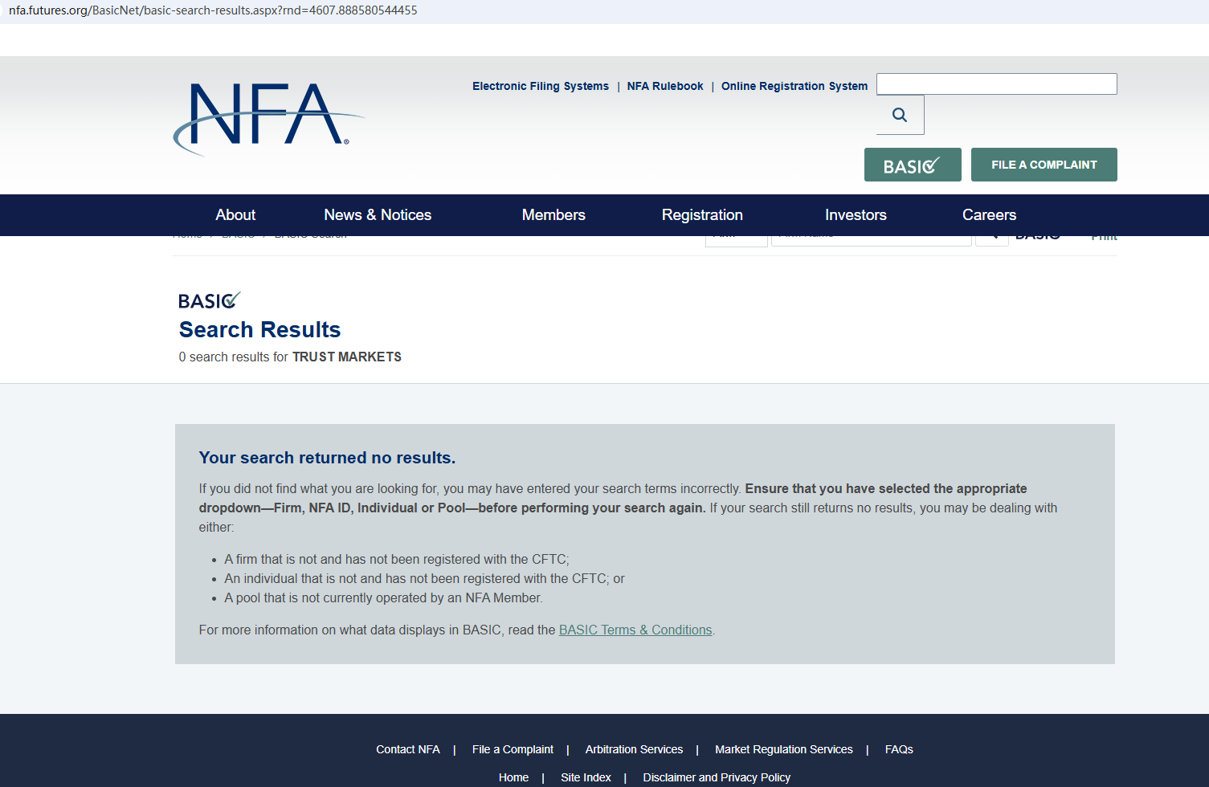1209x787 pixels.
Task: Open Online Registration System link
Action: click(794, 86)
